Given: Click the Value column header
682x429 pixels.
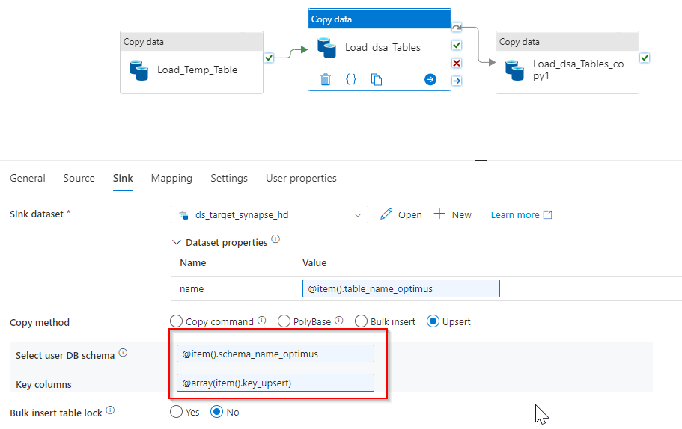Looking at the screenshot, I should tap(314, 262).
